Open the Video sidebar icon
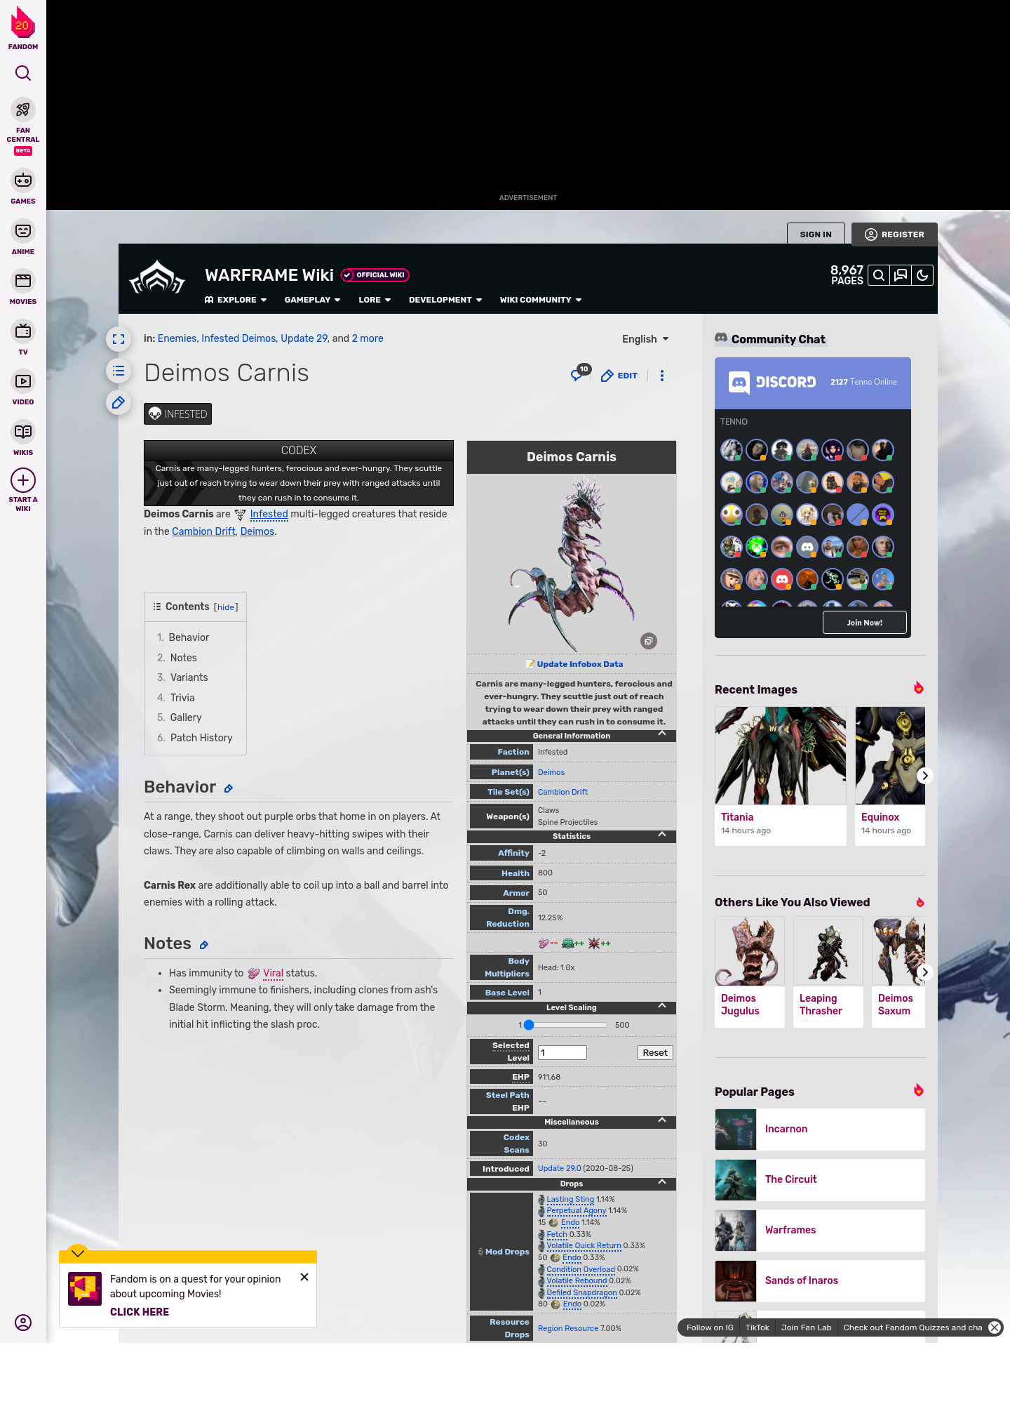Screen dimensions: 1010x1404 tap(23, 381)
